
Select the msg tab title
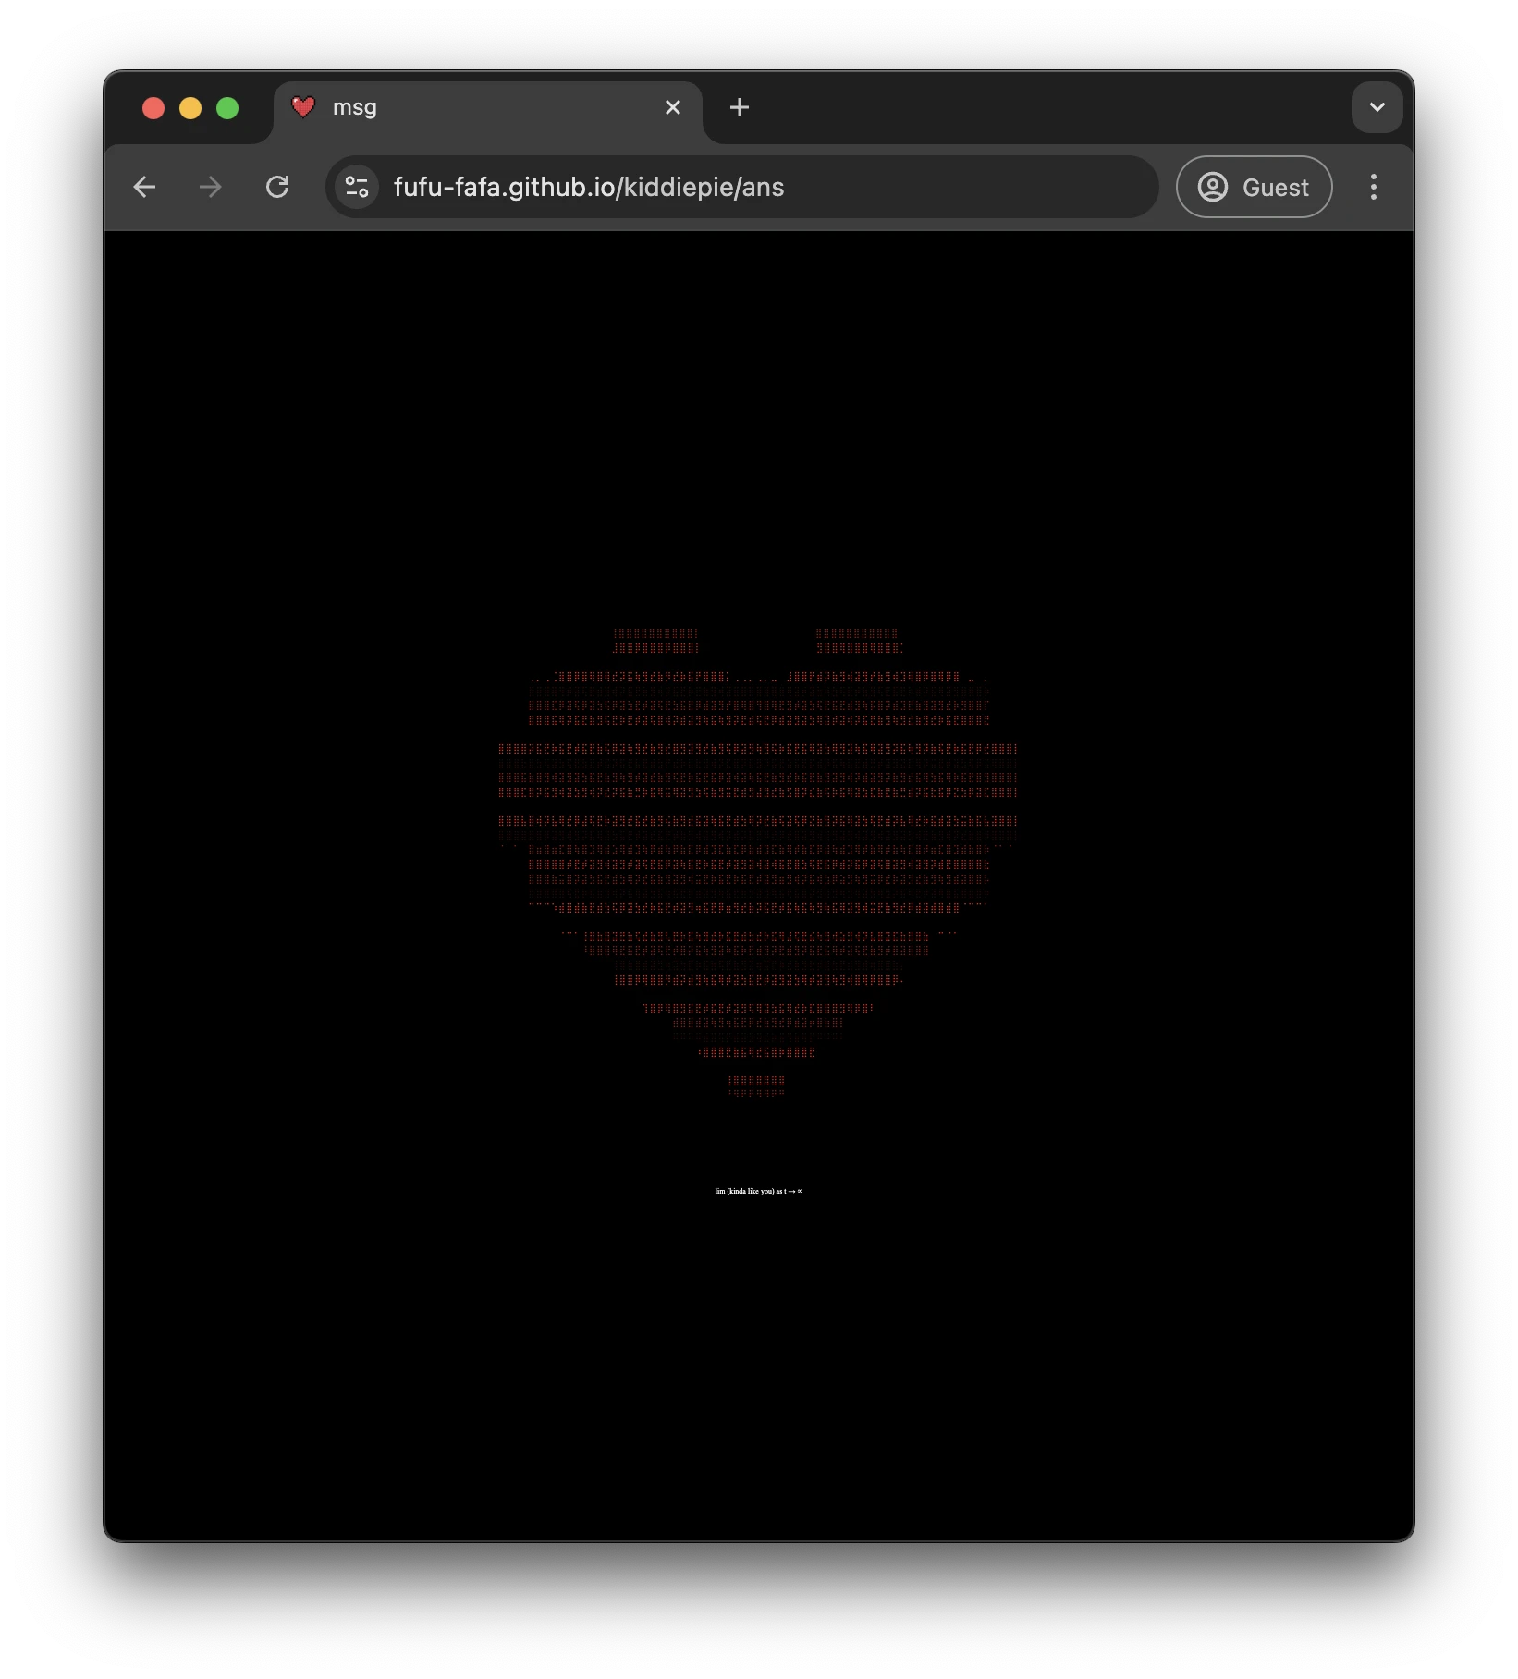tap(355, 108)
